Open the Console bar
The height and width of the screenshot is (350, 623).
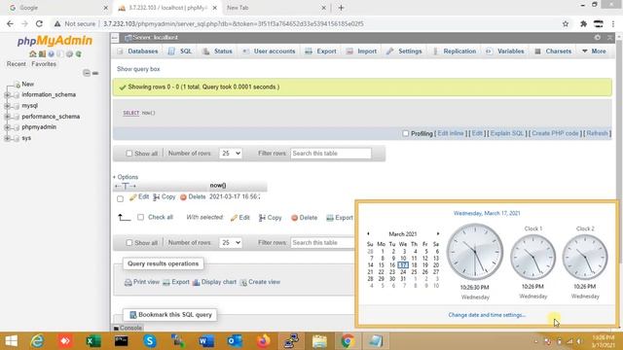[x=128, y=329]
